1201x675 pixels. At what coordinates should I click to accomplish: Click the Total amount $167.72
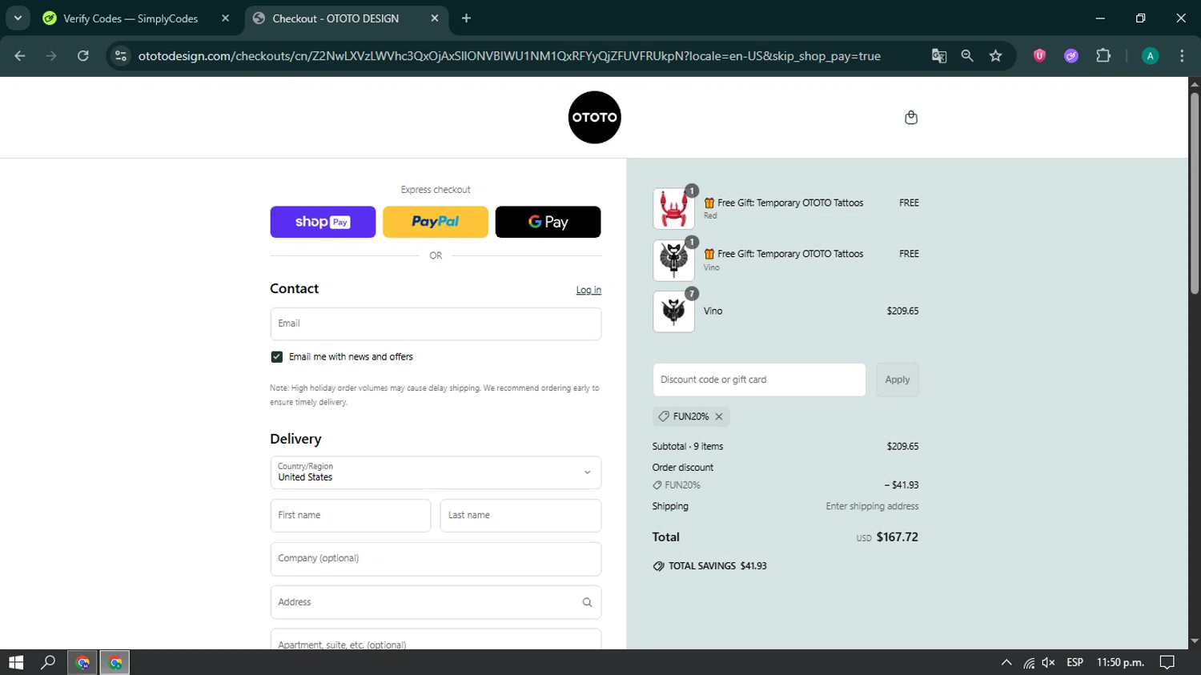coord(897,537)
